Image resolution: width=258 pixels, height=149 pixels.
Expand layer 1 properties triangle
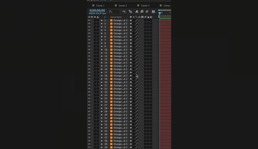click(102, 20)
